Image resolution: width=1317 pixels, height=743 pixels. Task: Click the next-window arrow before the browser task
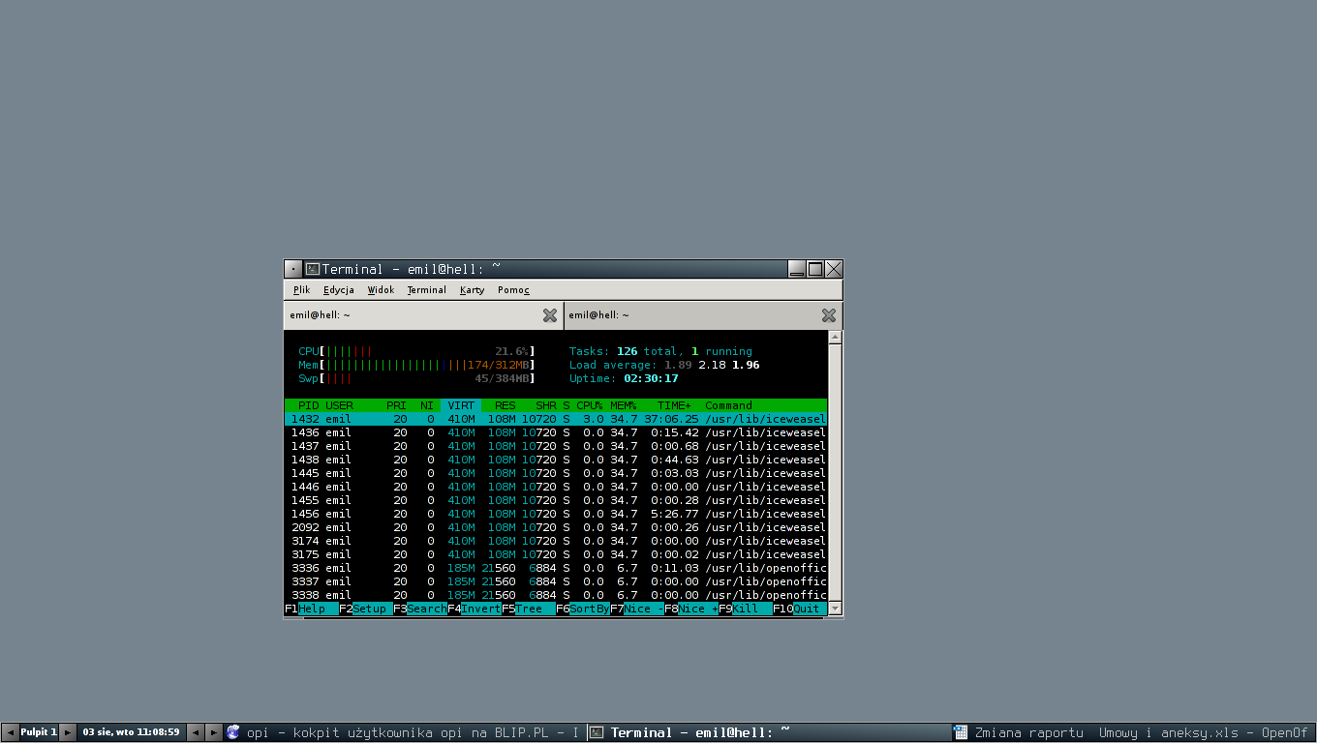coord(214,732)
